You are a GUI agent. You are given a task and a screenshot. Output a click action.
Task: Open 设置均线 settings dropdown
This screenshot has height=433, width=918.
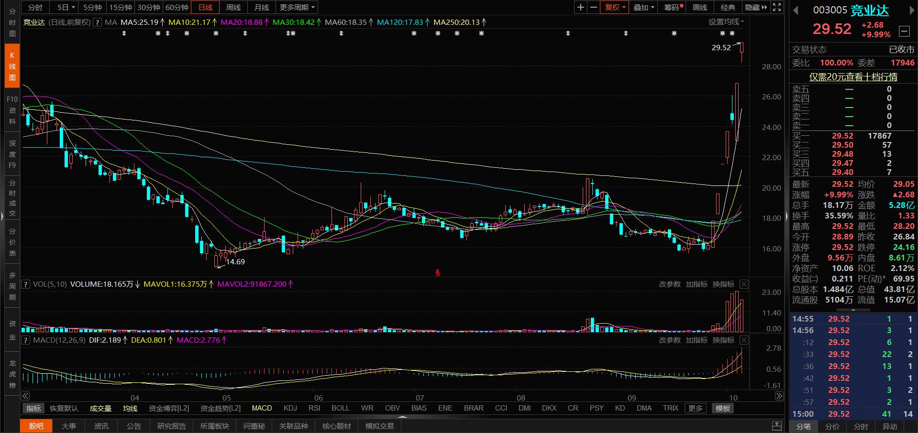pyautogui.click(x=726, y=22)
